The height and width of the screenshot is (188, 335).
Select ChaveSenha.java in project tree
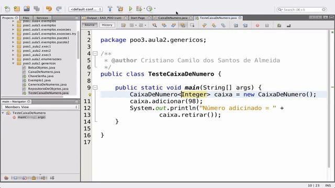41,76
